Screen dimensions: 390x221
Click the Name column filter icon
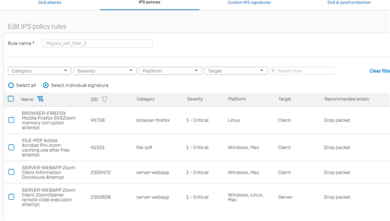pos(40,99)
